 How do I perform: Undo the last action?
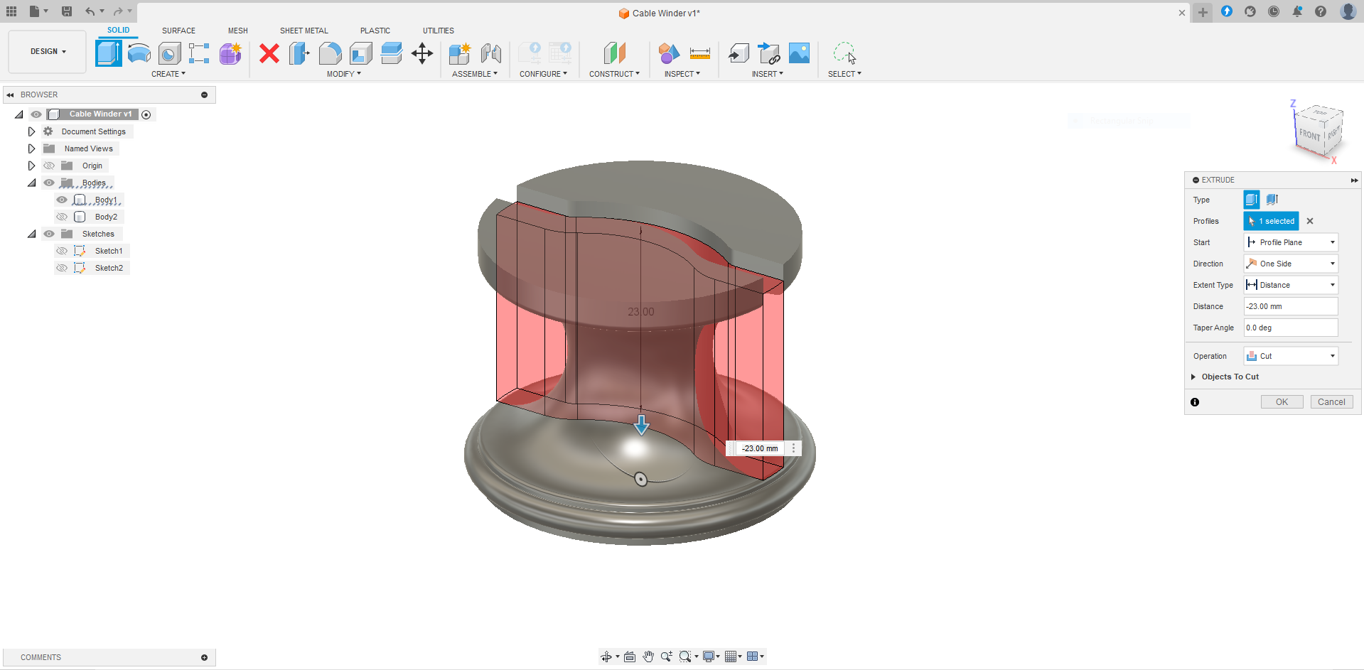point(90,11)
